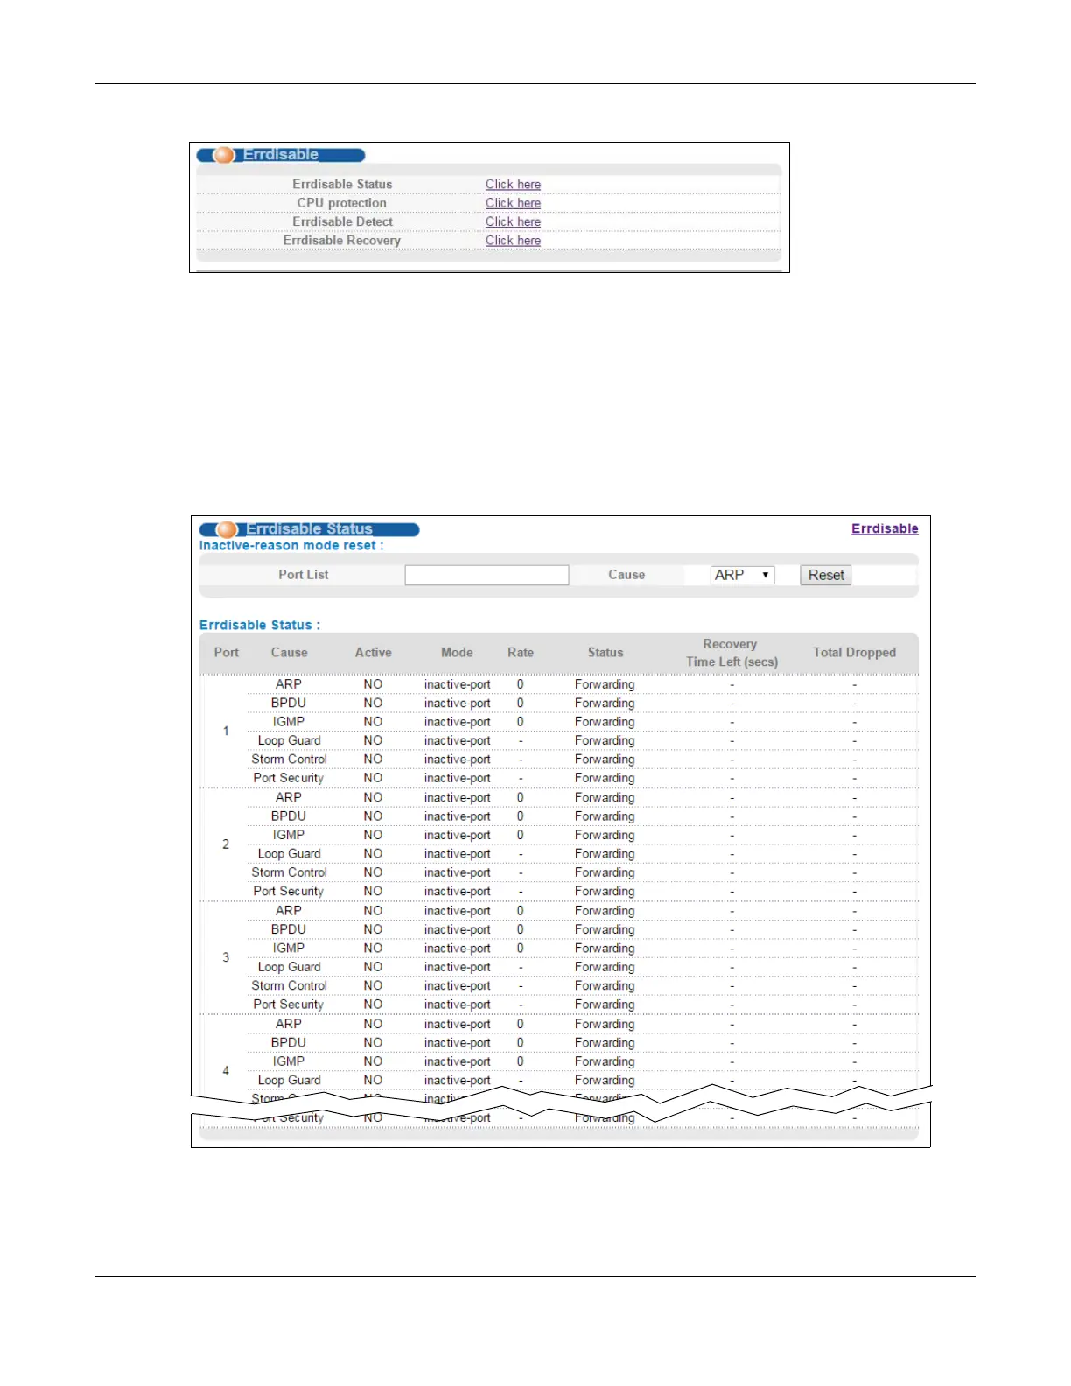This screenshot has height=1386, width=1071.
Task: Select the Active column header
Action: pos(374,653)
